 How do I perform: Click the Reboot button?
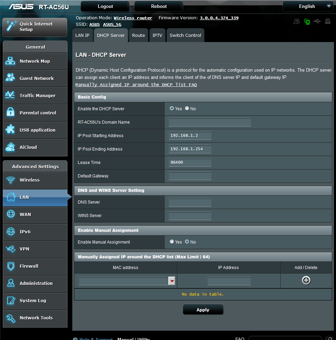click(159, 6)
